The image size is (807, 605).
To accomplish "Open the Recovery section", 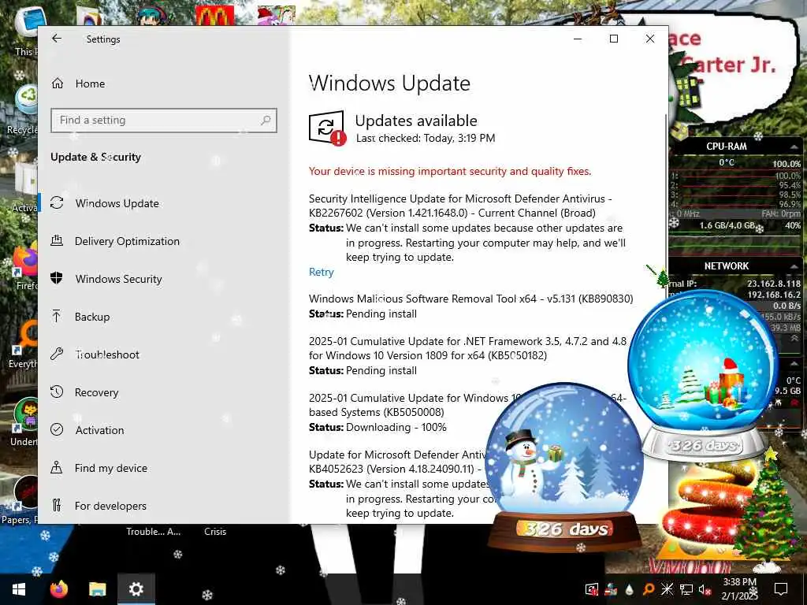I will click(96, 392).
